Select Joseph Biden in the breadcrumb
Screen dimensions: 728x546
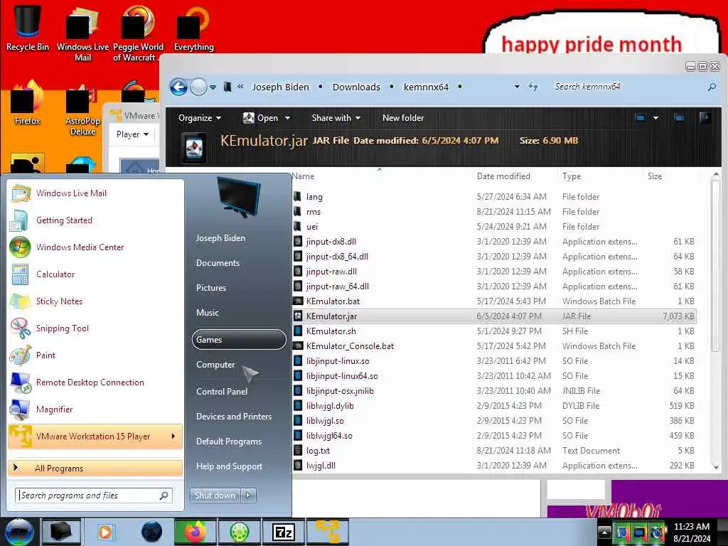pyautogui.click(x=280, y=87)
